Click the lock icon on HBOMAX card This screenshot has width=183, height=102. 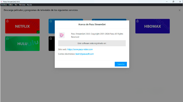[138, 21]
